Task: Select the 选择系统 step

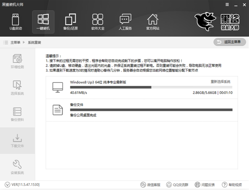Action: pyautogui.click(x=17, y=88)
